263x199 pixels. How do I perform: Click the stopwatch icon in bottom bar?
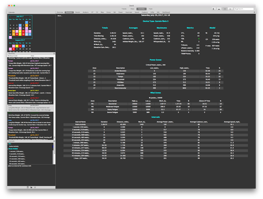(x=35, y=187)
